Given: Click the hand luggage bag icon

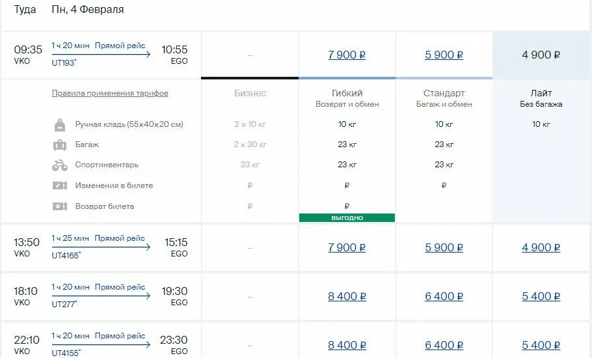Looking at the screenshot, I should point(60,124).
